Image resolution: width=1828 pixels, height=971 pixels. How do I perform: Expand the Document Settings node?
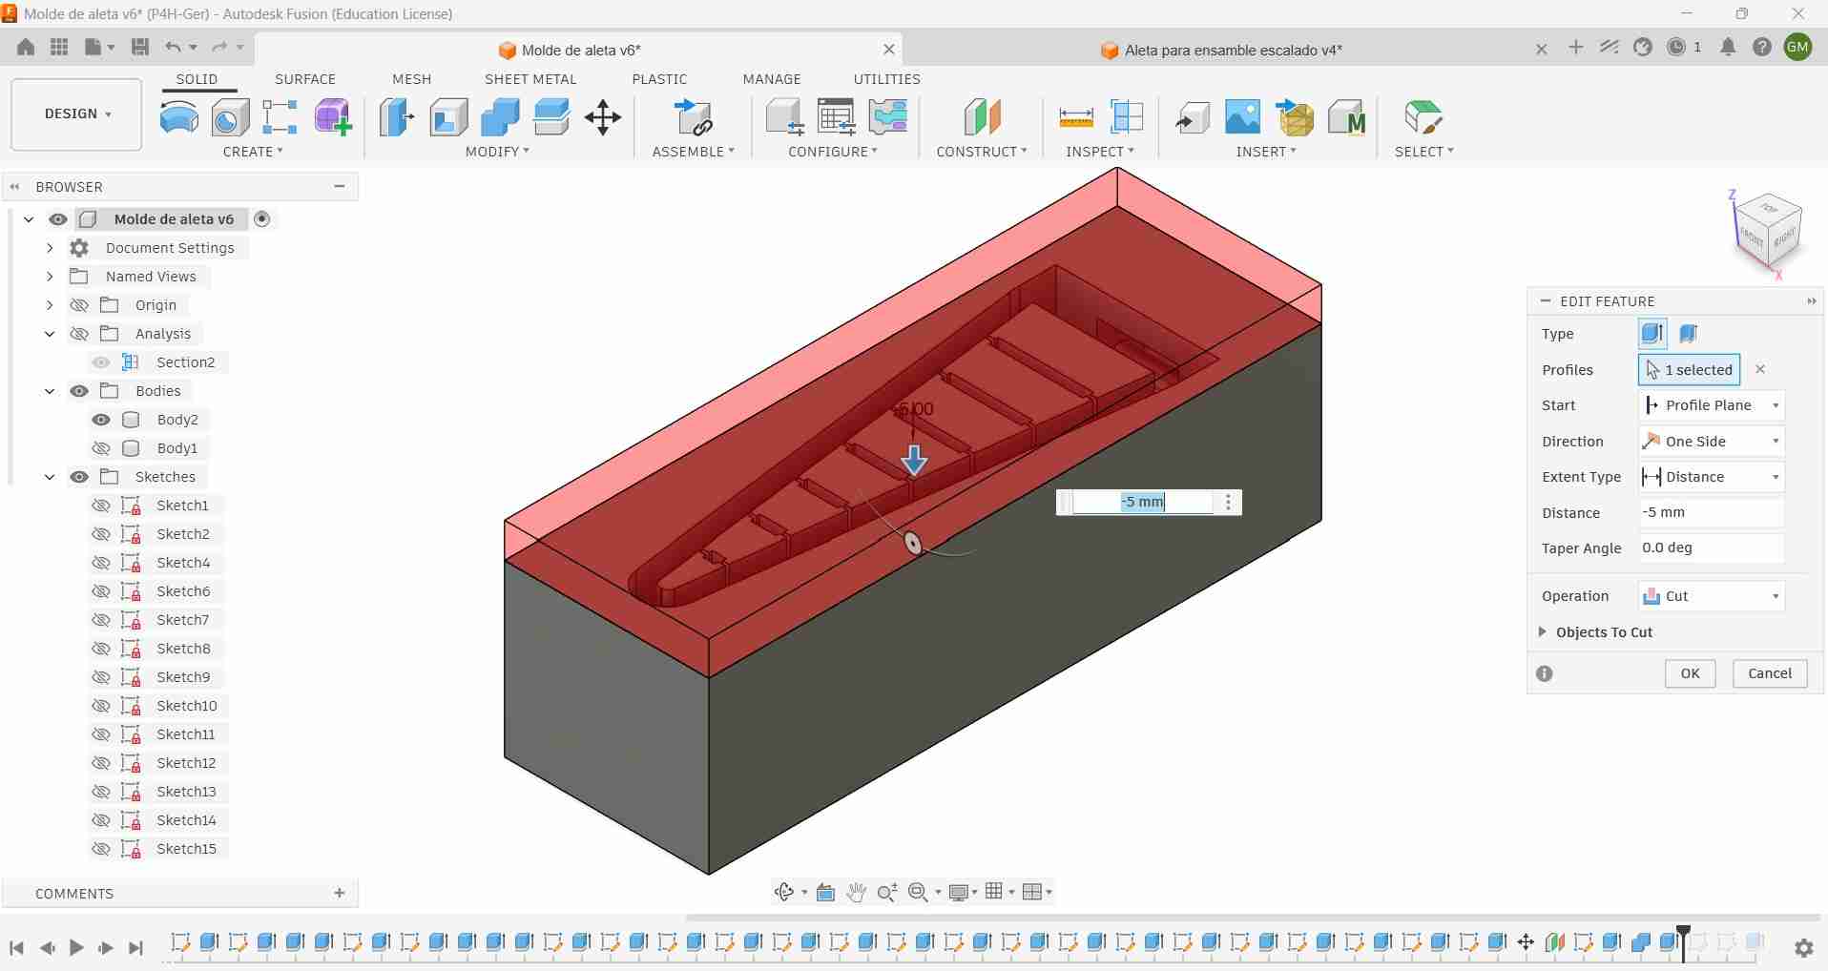[50, 248]
